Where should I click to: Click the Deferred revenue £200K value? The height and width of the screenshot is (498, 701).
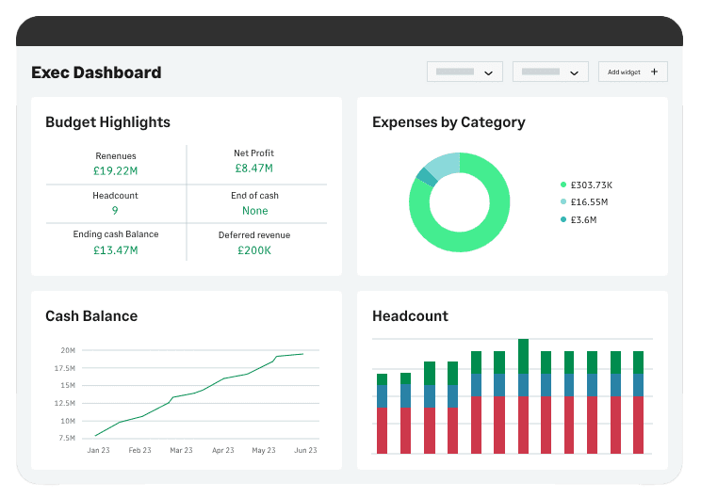point(254,250)
